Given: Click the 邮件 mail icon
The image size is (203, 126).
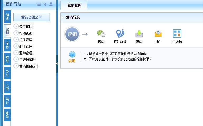Looking at the screenshot, I should point(158,34).
